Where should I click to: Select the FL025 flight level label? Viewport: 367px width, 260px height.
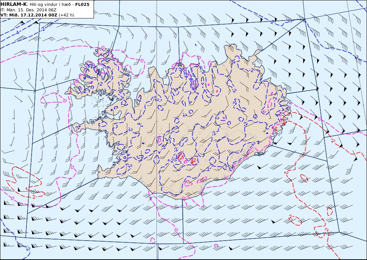pyautogui.click(x=82, y=4)
